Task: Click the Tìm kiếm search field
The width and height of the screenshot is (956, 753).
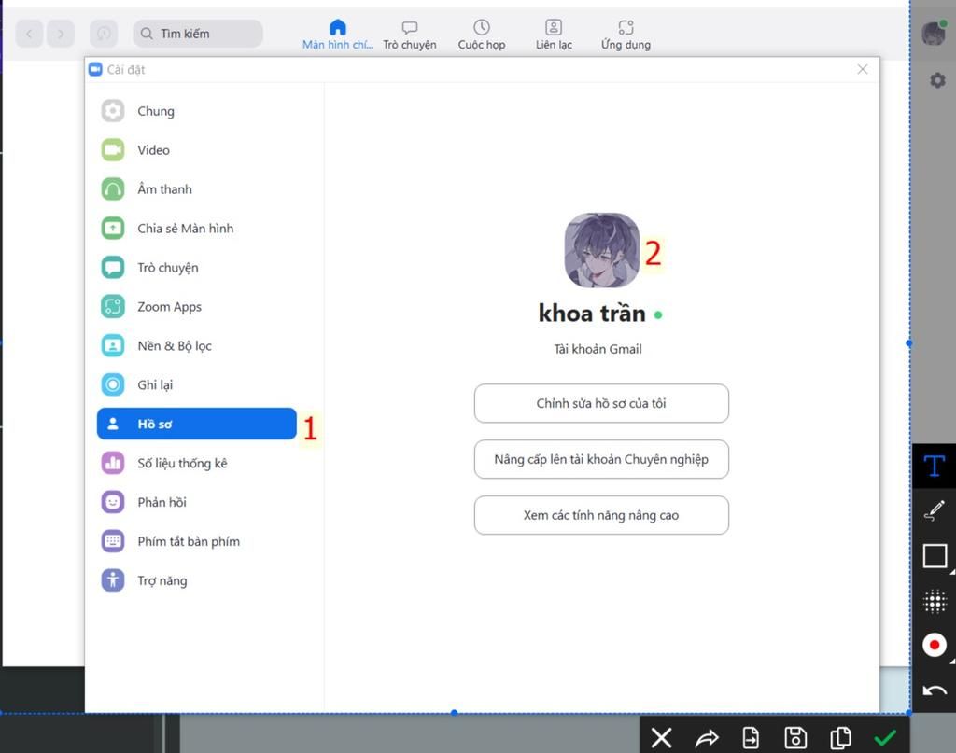Action: tap(198, 34)
